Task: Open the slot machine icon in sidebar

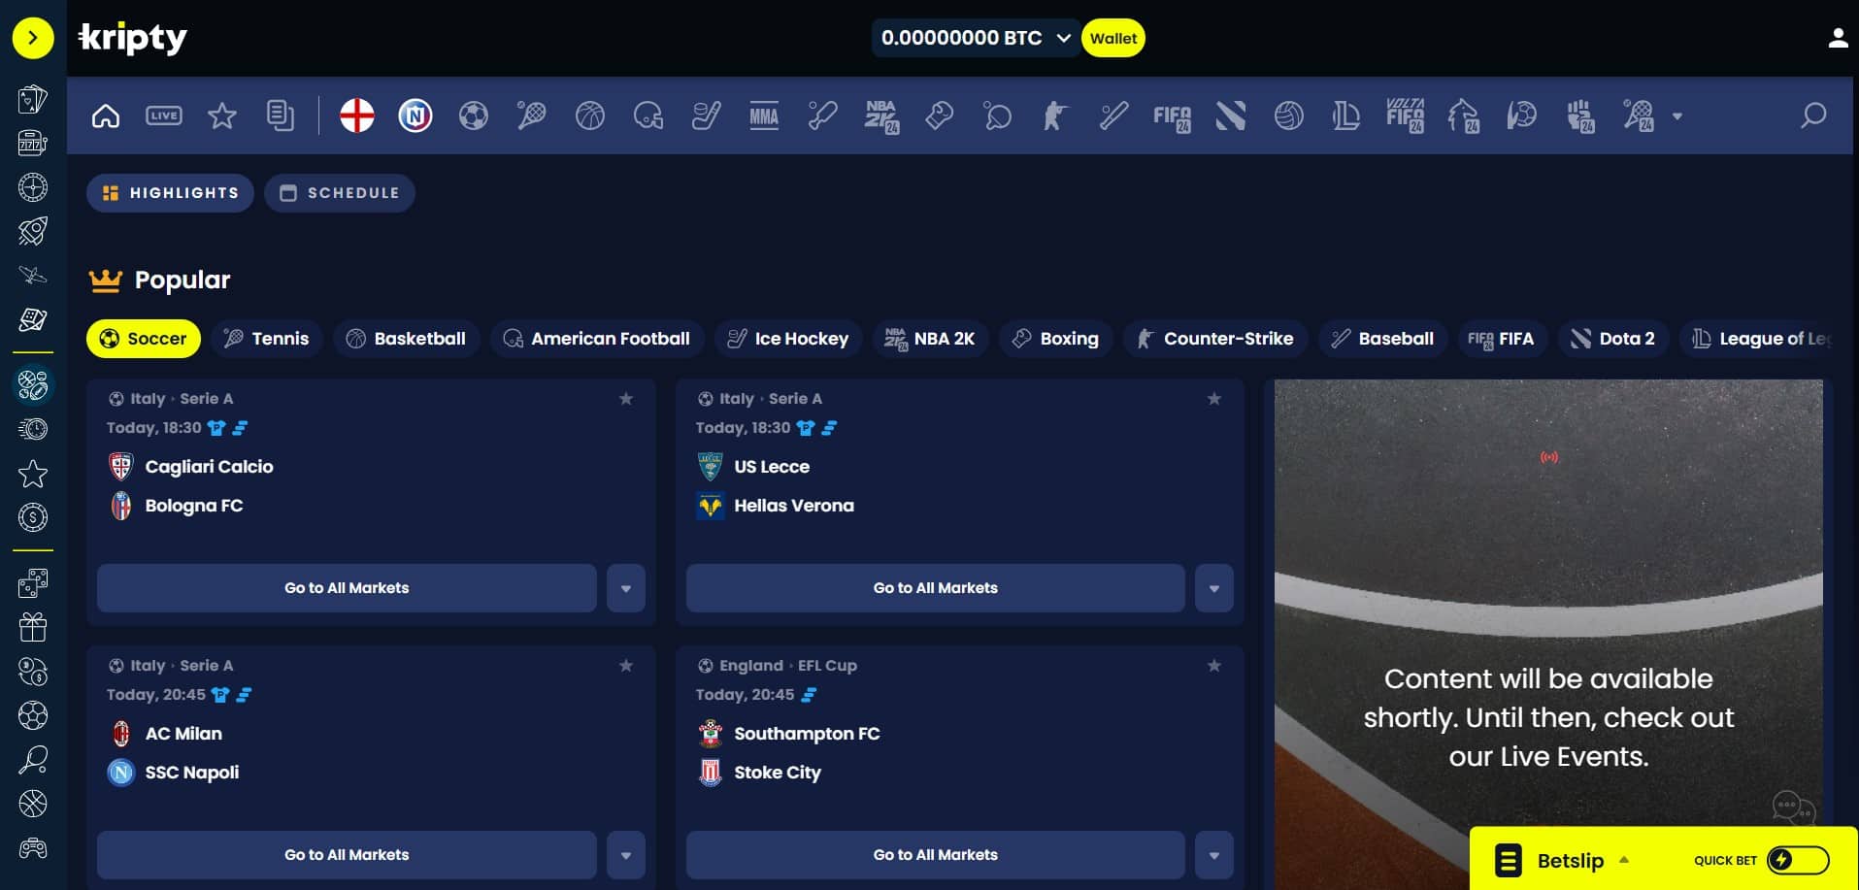Action: [x=32, y=143]
